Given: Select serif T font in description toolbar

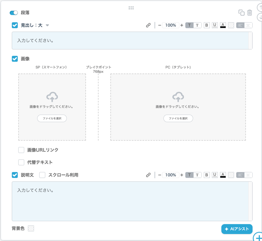Looking at the screenshot, I should tap(197, 175).
